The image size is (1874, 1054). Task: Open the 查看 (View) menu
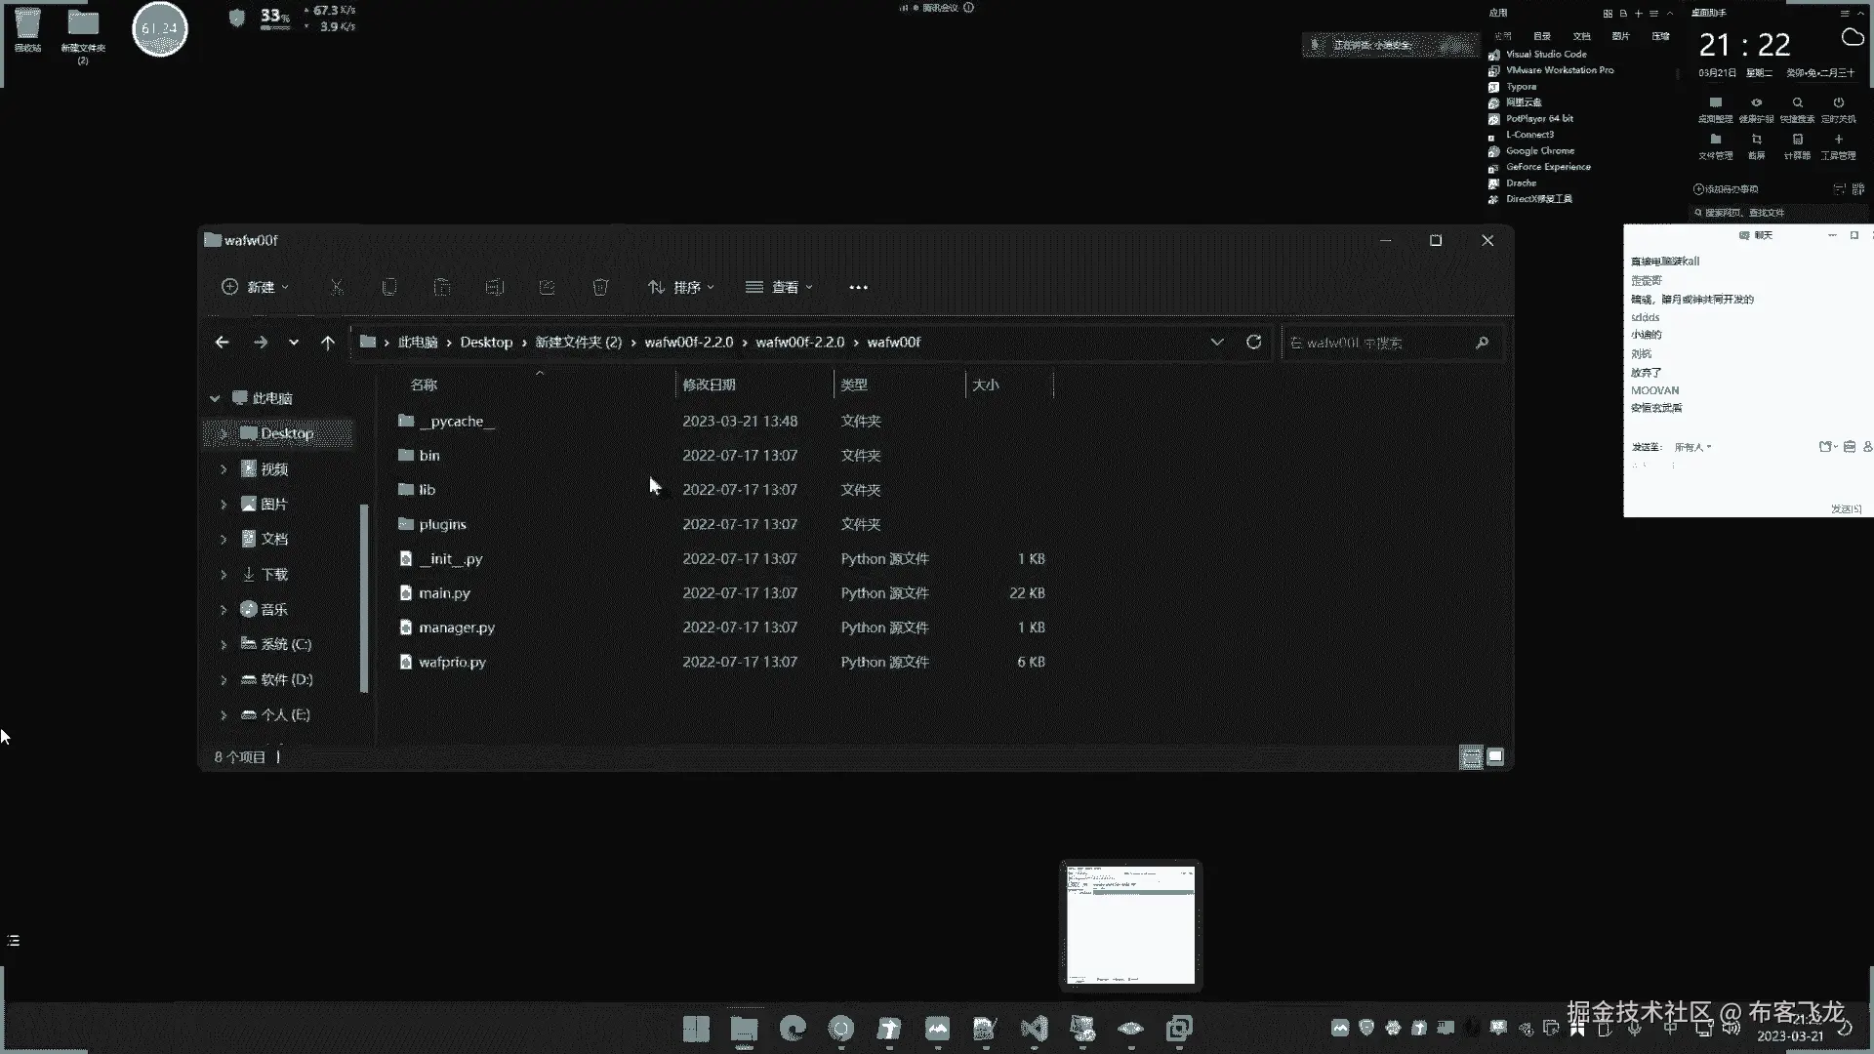(780, 287)
